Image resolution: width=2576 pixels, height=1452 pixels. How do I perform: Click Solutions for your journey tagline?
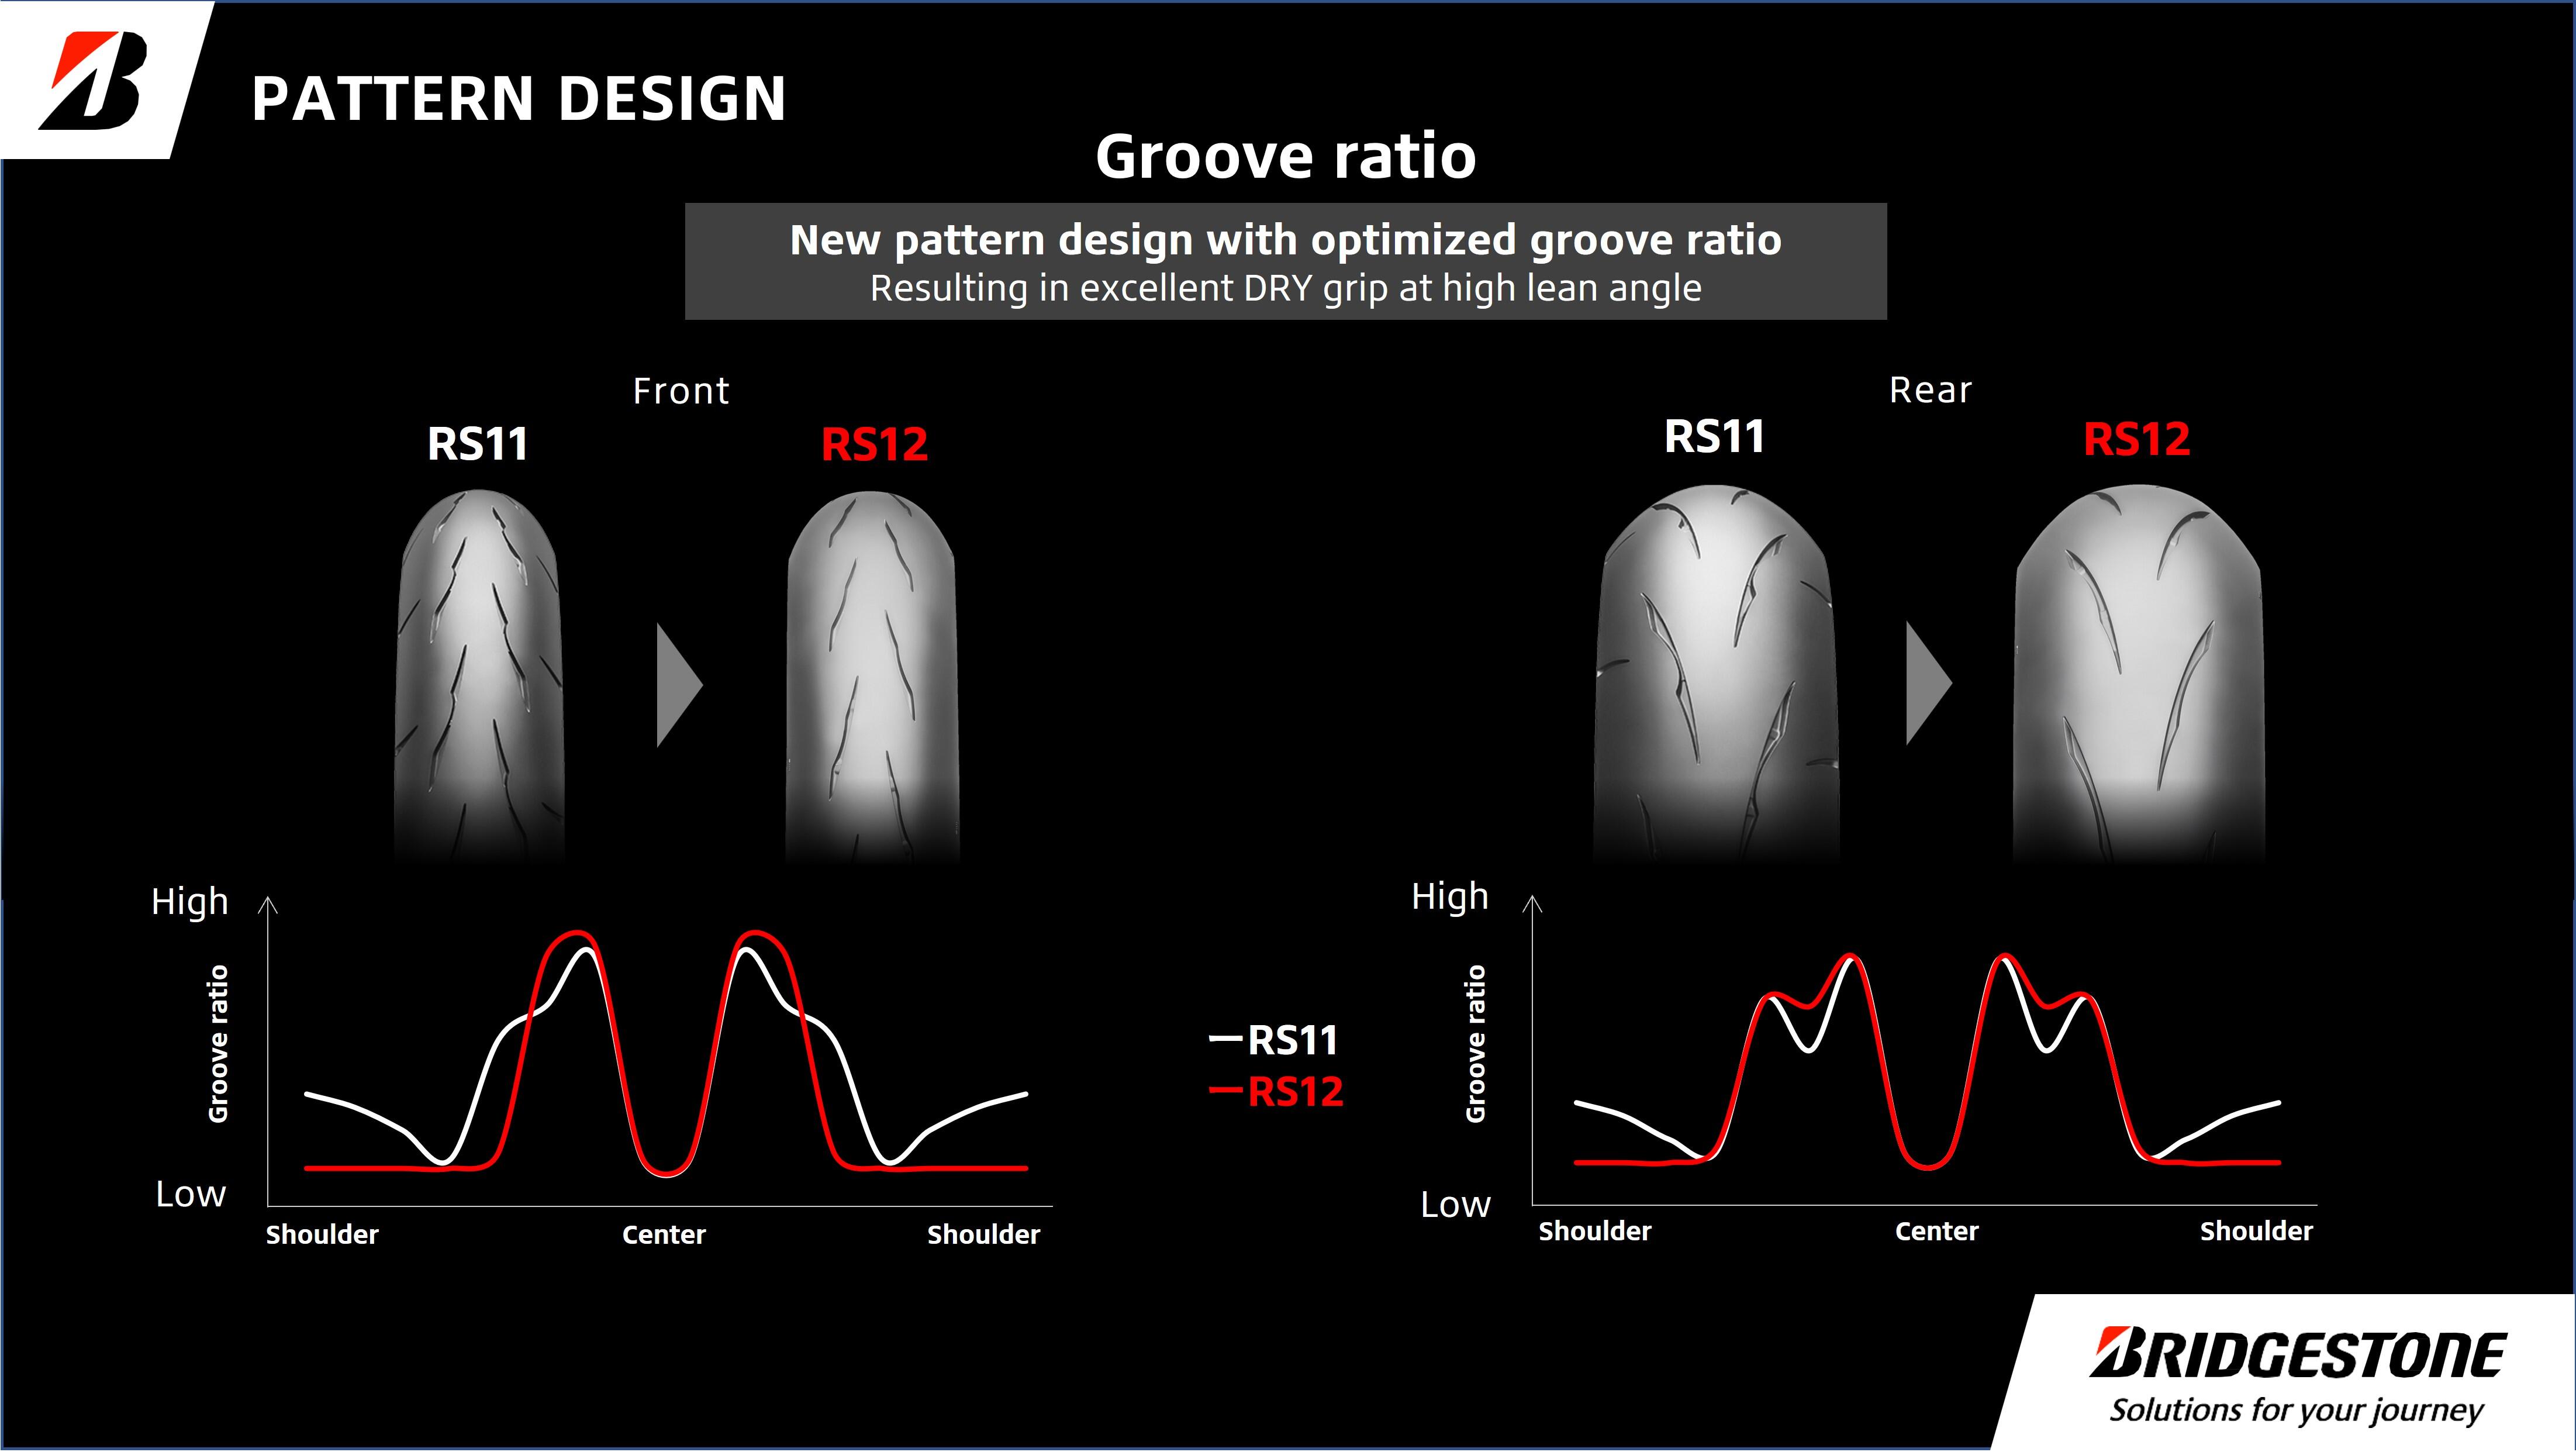2296,1411
